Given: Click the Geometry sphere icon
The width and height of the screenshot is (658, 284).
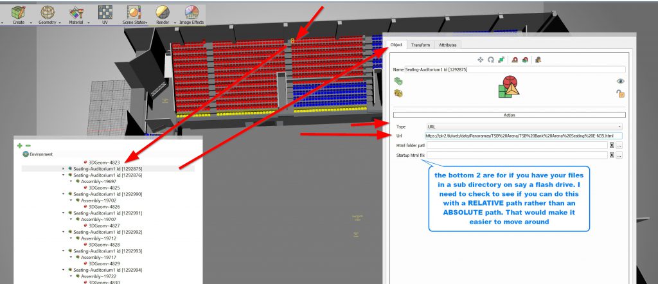Looking at the screenshot, I should tap(48, 12).
